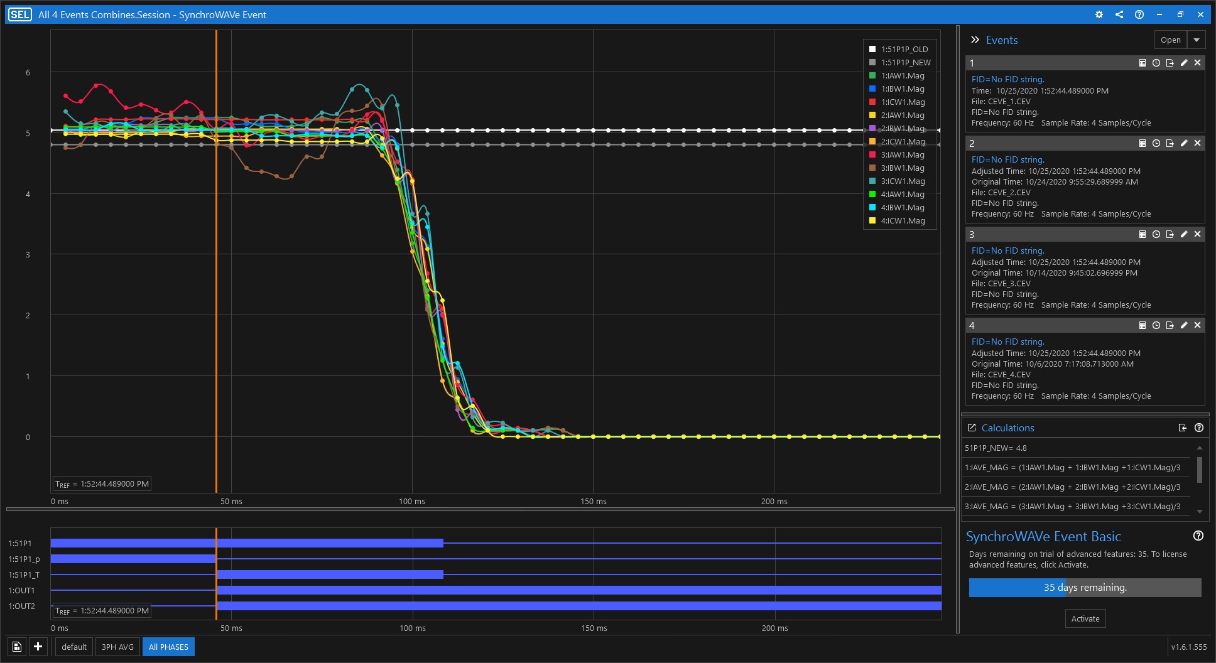1216x663 pixels.
Task: Adjust event 2 time with clock icon
Action: pyautogui.click(x=1156, y=143)
